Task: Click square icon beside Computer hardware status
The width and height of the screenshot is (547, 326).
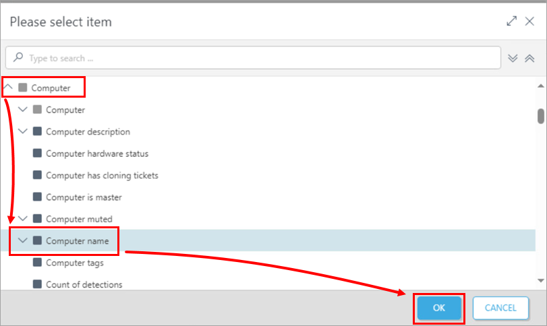Action: [x=37, y=154]
